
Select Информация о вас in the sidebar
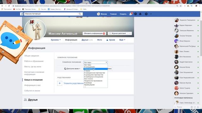point(33,85)
